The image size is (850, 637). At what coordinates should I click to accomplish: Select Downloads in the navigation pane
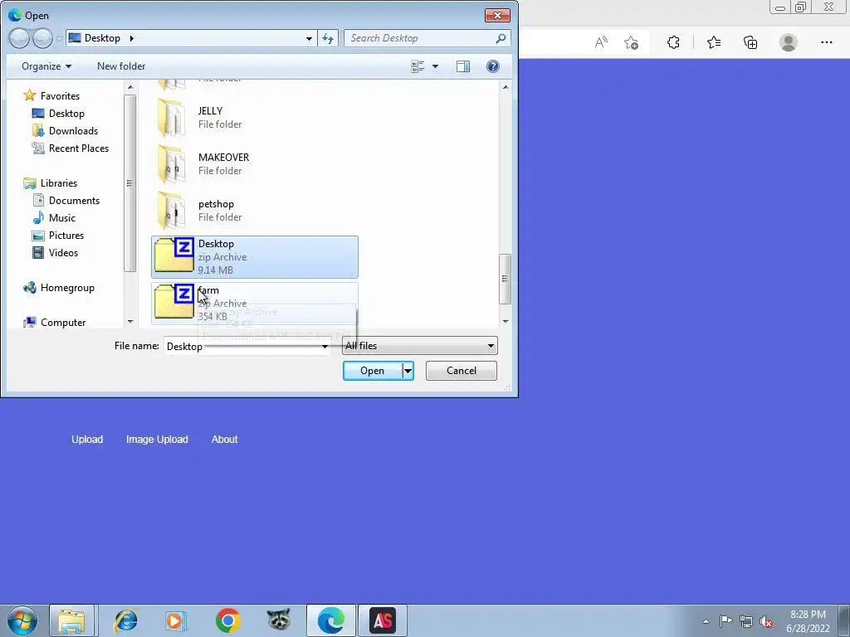coord(66,130)
